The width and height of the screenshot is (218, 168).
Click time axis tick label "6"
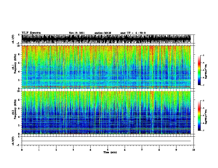[125, 150]
